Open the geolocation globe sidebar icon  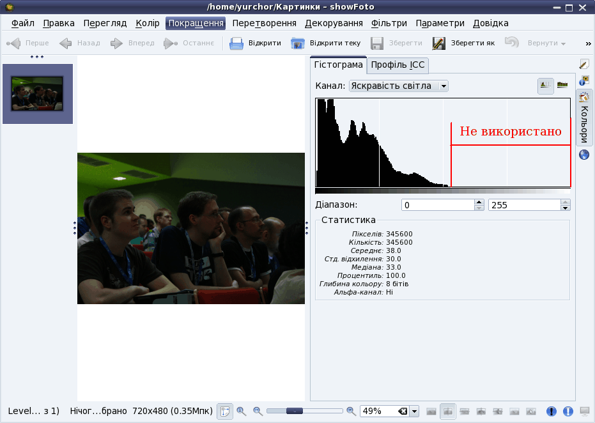click(x=583, y=155)
